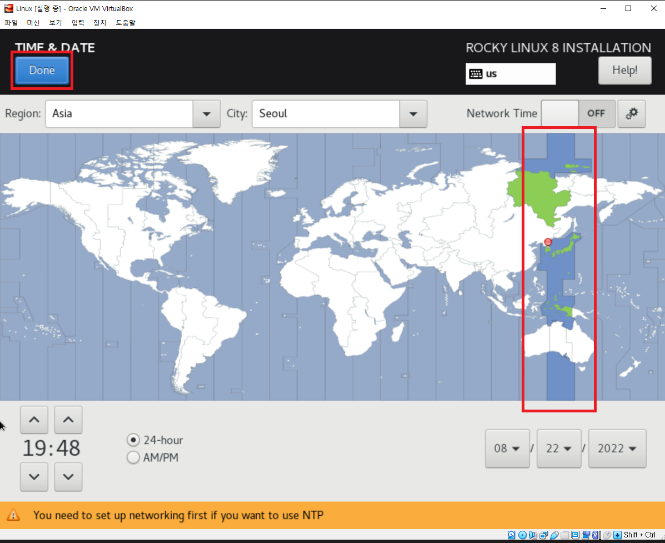Viewport: 665px width, 543px height.
Task: Minimize the VirtualBox window
Action: 603,8
